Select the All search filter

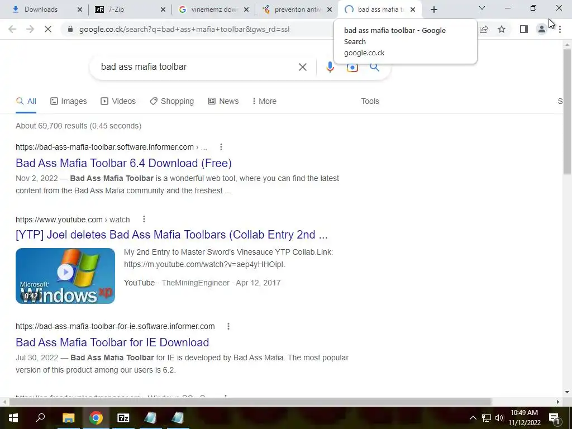(x=26, y=102)
